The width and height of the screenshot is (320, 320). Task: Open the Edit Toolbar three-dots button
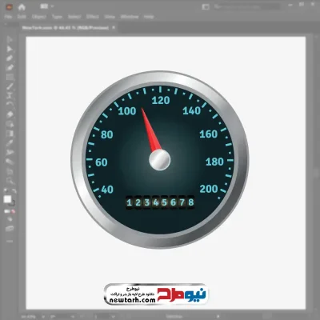pos(10,242)
